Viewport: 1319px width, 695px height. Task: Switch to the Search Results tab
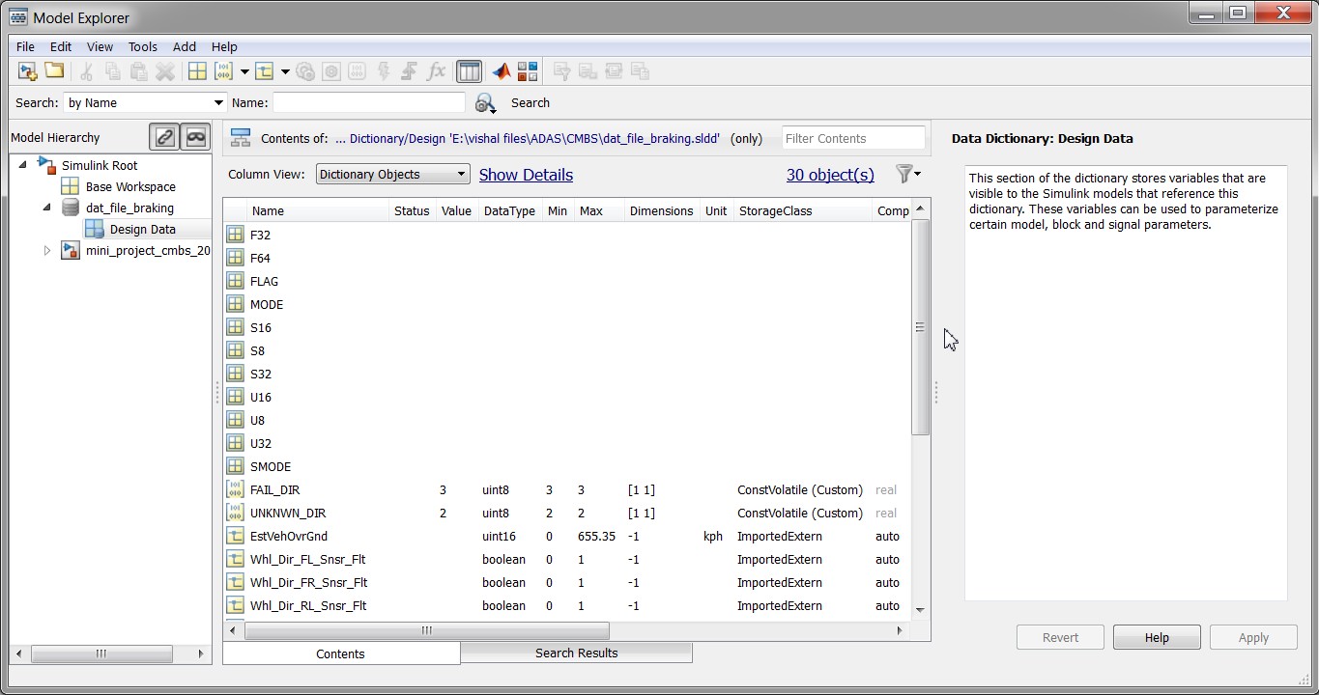coord(577,653)
